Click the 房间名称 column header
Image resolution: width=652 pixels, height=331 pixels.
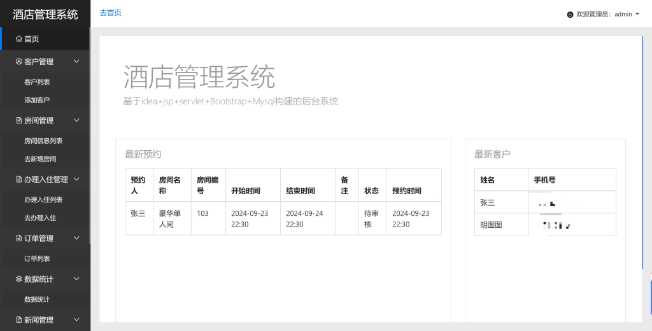(172, 185)
